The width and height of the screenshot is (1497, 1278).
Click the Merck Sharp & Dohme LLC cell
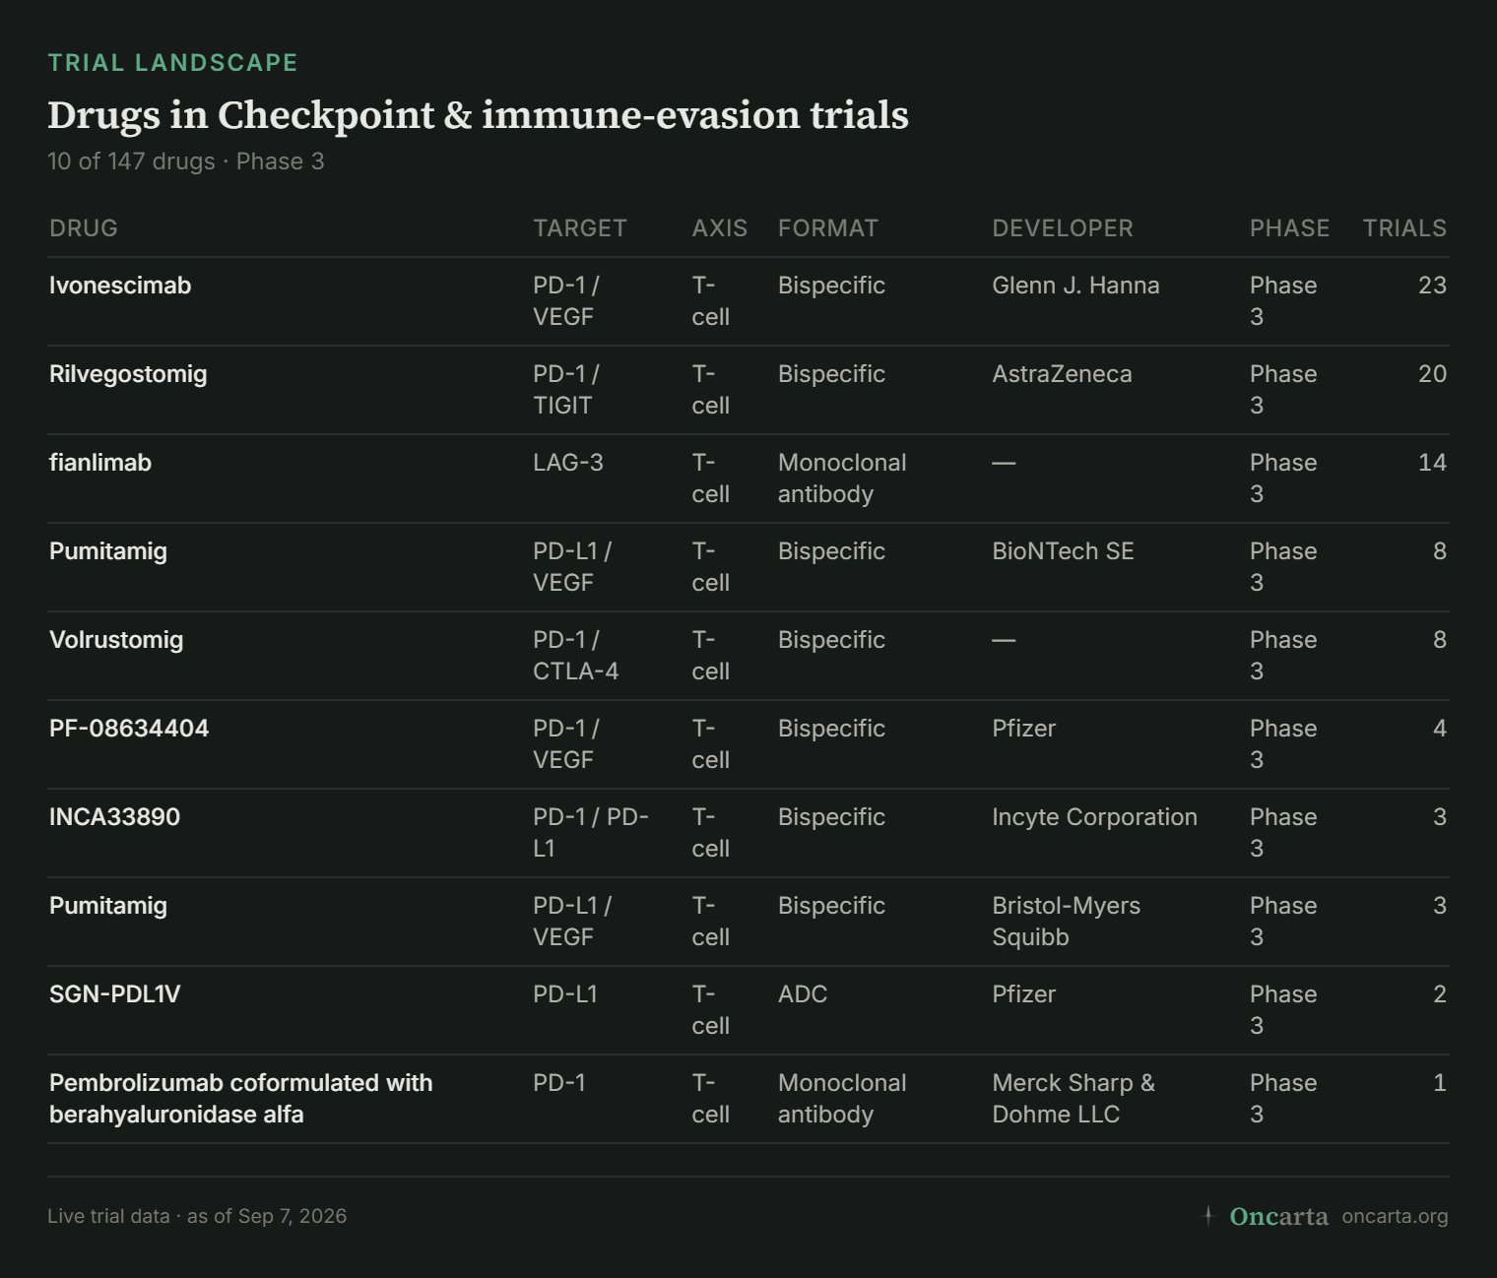click(x=1074, y=1099)
